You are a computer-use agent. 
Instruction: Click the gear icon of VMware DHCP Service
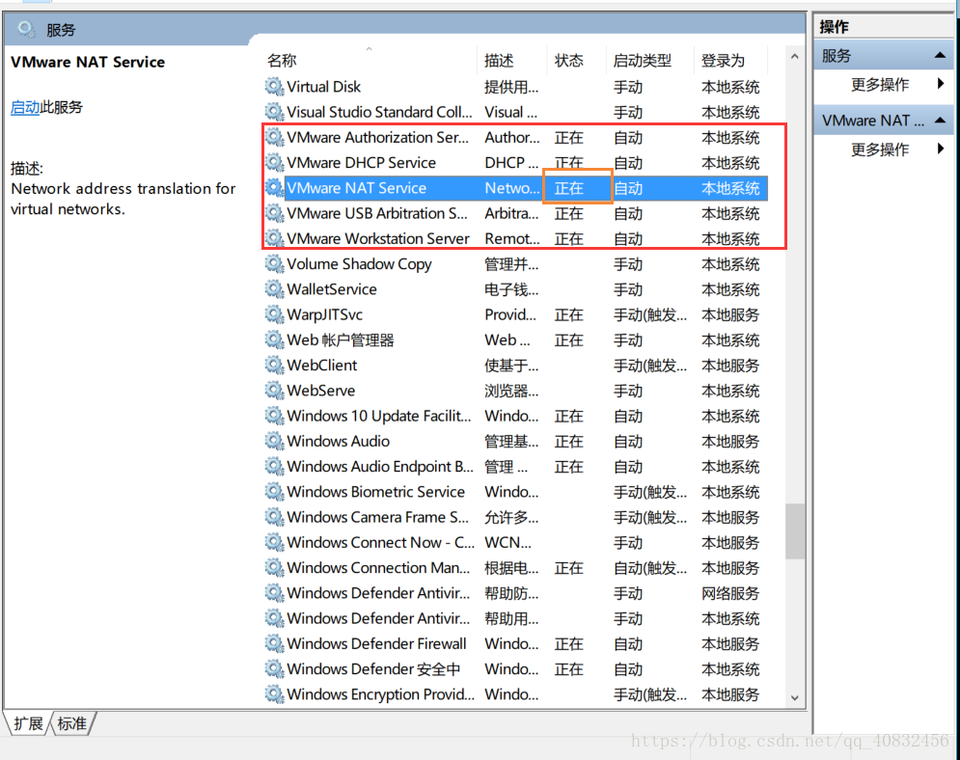274,163
